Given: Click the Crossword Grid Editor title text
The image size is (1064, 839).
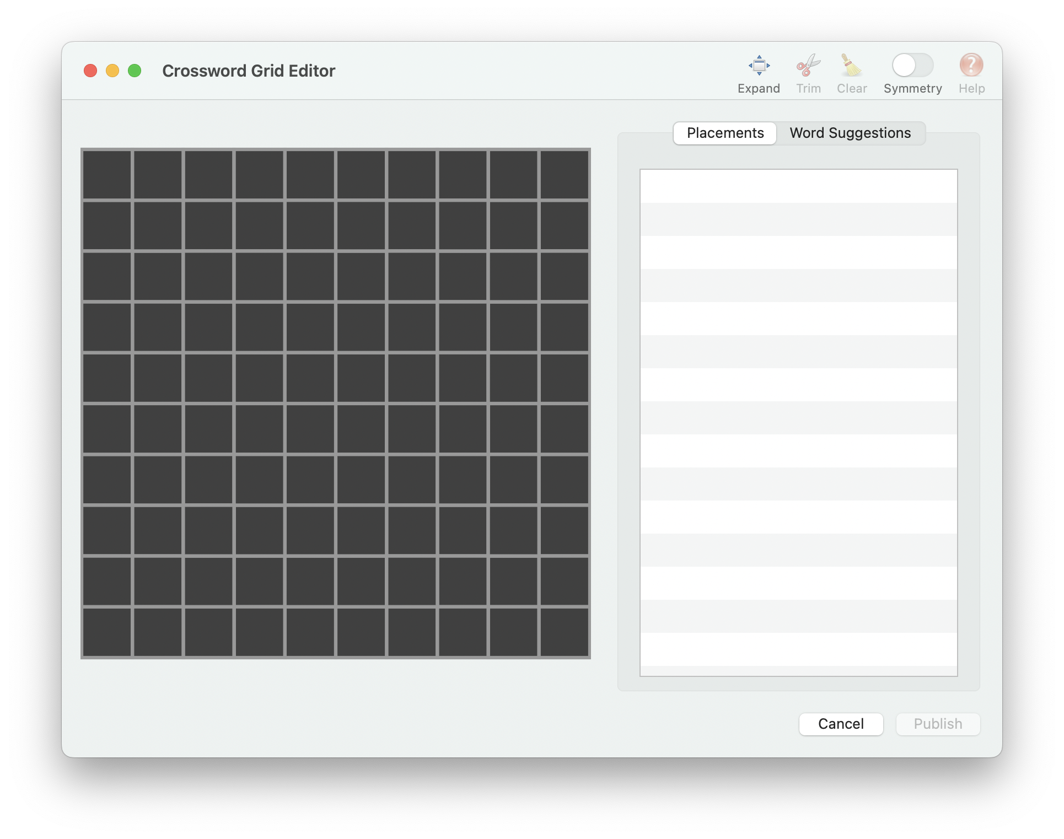Looking at the screenshot, I should 248,71.
